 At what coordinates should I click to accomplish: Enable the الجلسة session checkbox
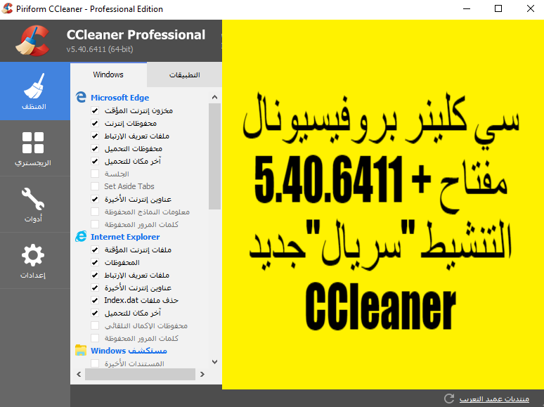click(x=95, y=174)
